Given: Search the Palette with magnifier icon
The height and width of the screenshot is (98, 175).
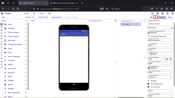Looking at the screenshot, I should (x=26, y=21).
